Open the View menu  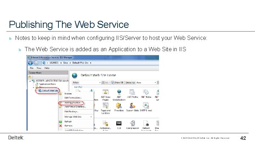tap(39, 68)
